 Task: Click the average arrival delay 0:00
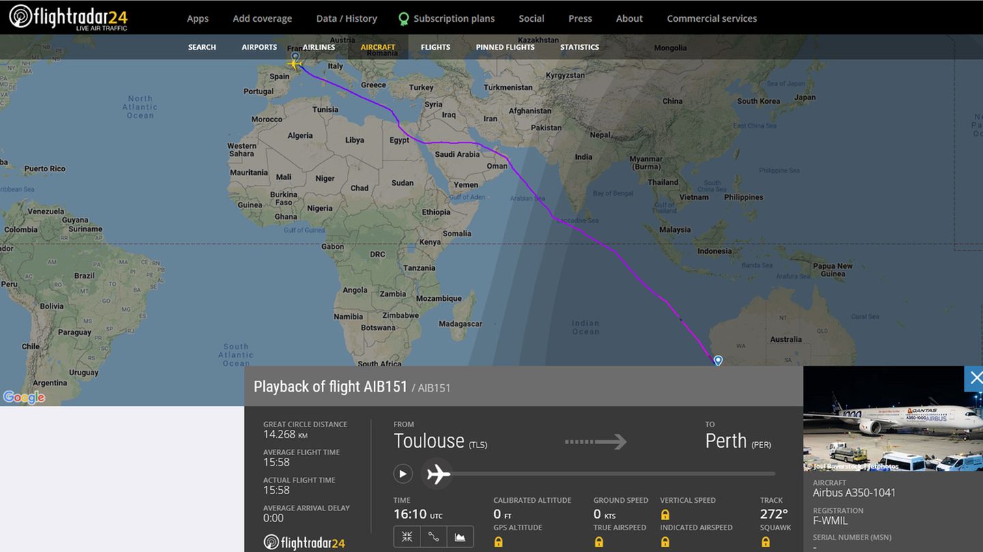pyautogui.click(x=274, y=518)
